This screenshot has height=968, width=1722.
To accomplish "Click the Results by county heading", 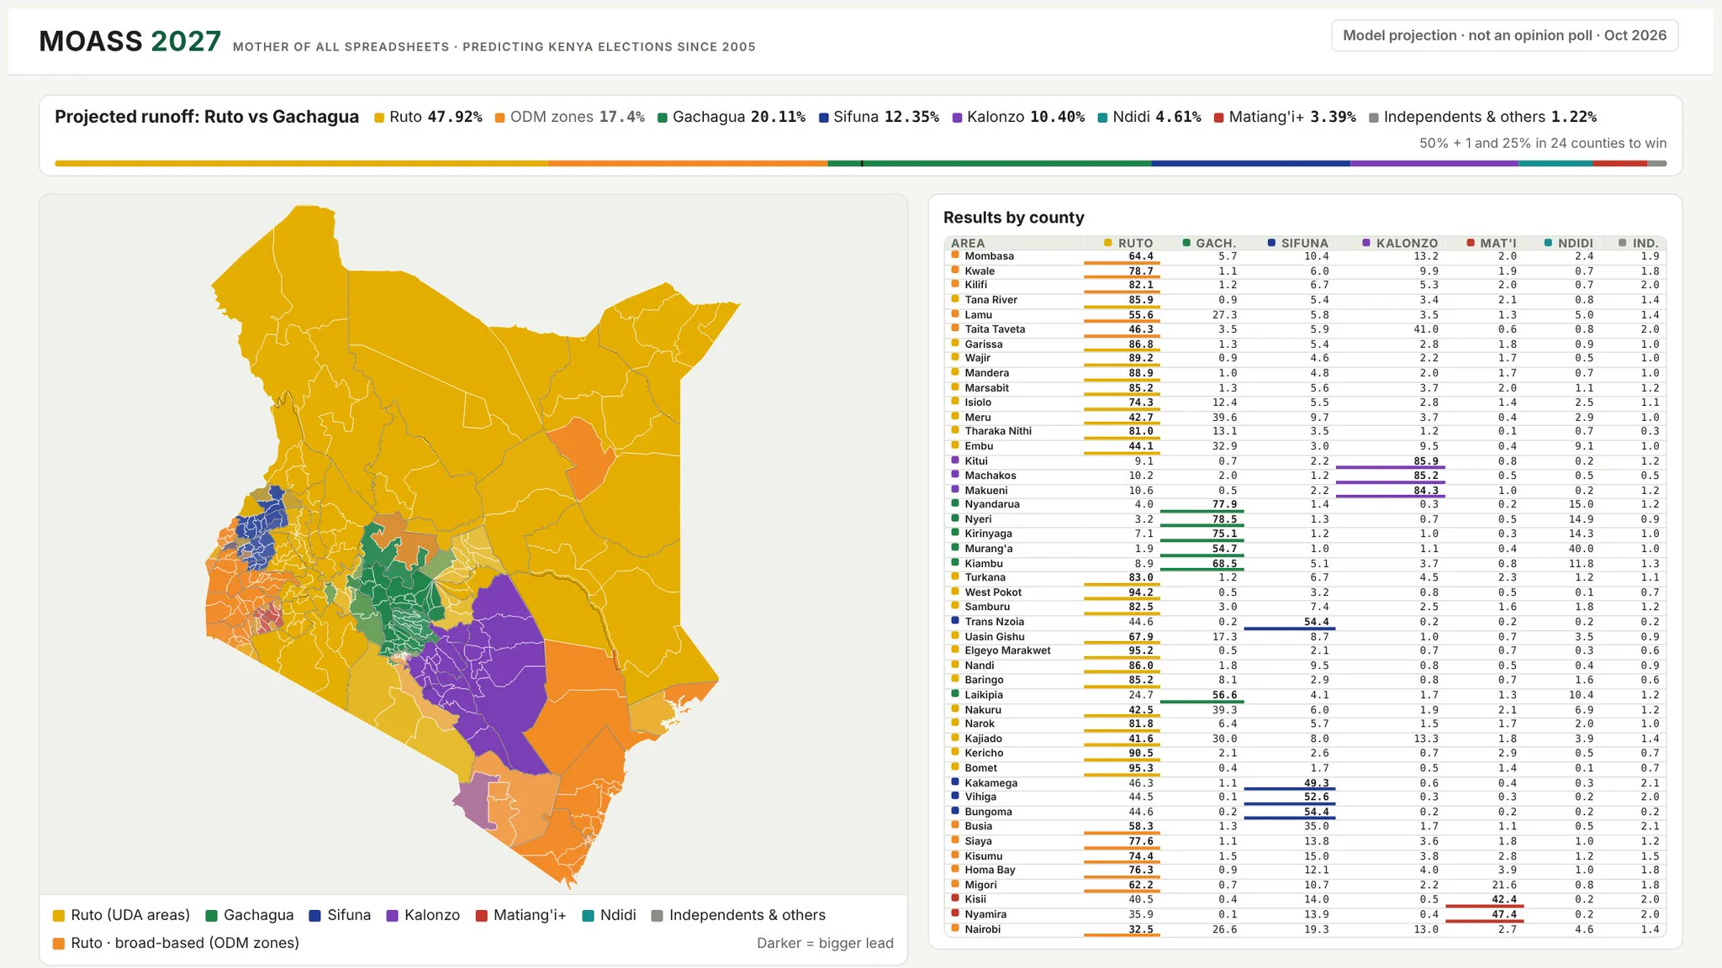I will point(1013,218).
